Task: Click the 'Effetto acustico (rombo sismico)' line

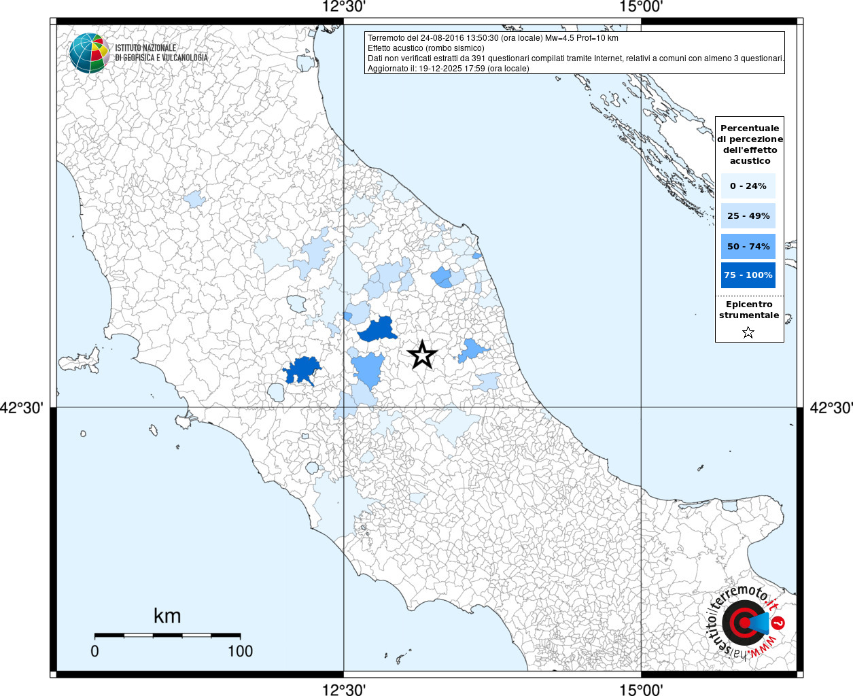Action: pyautogui.click(x=426, y=48)
